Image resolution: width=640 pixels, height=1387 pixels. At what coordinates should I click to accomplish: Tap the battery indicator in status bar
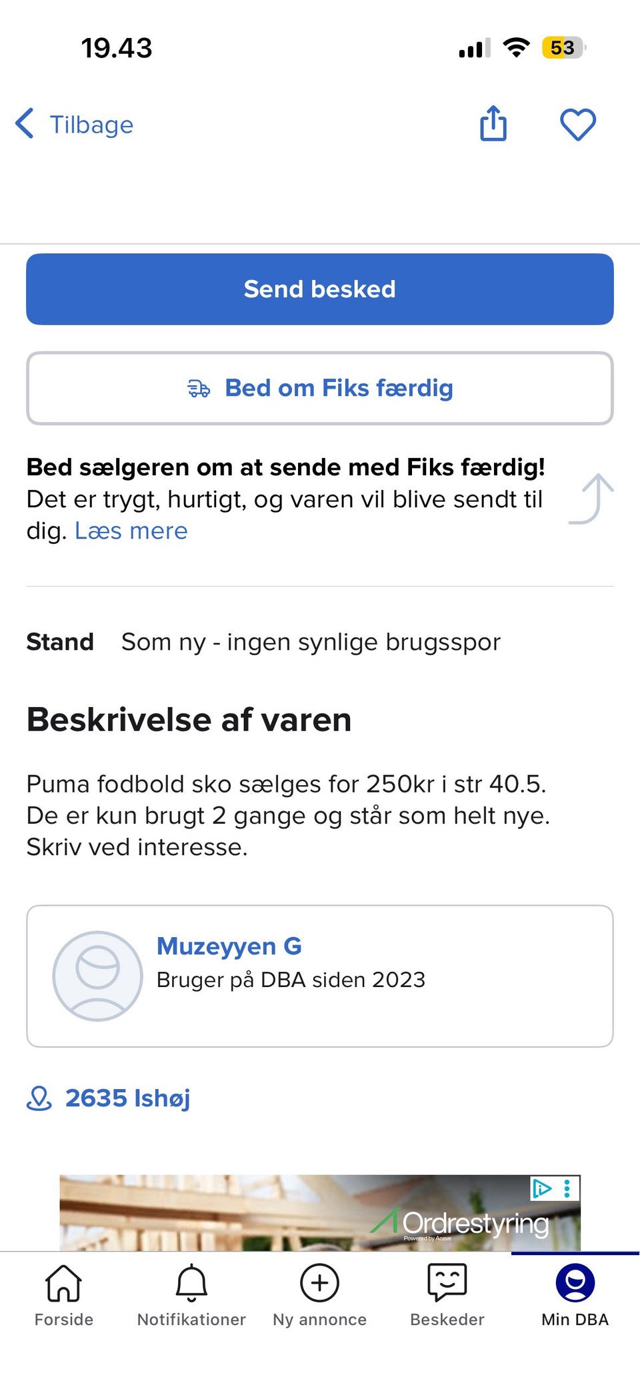click(563, 48)
